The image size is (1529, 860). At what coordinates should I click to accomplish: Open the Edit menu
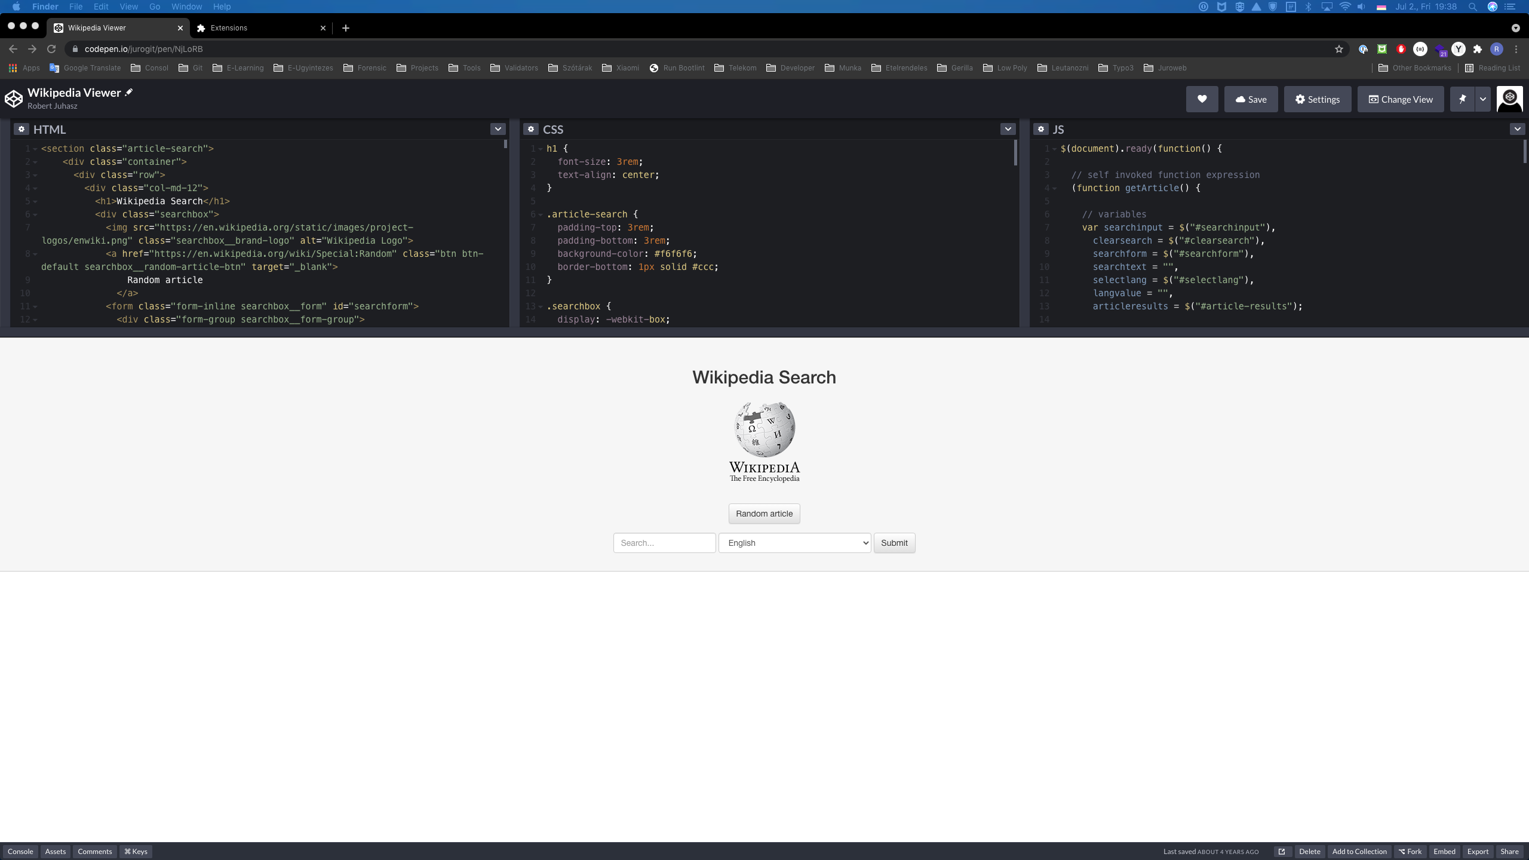(x=101, y=7)
